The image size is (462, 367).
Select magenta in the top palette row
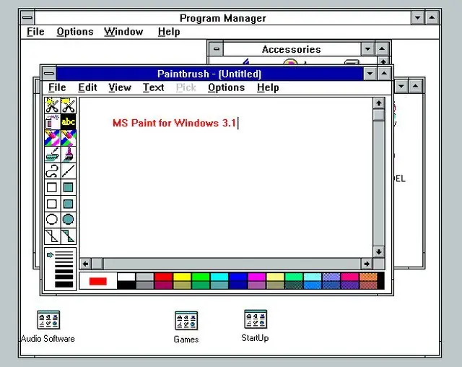click(257, 277)
